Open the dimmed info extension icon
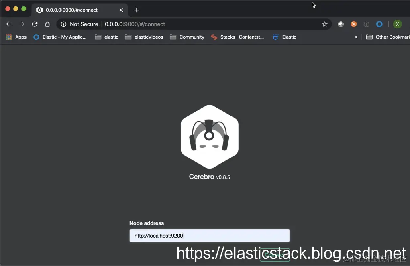This screenshot has width=410, height=266. (x=366, y=24)
